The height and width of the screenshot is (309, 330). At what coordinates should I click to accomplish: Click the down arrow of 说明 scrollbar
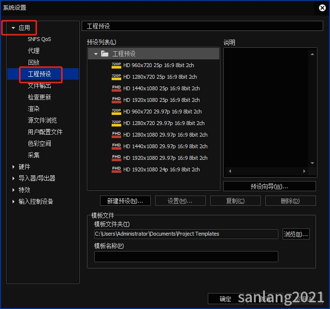pos(312,163)
